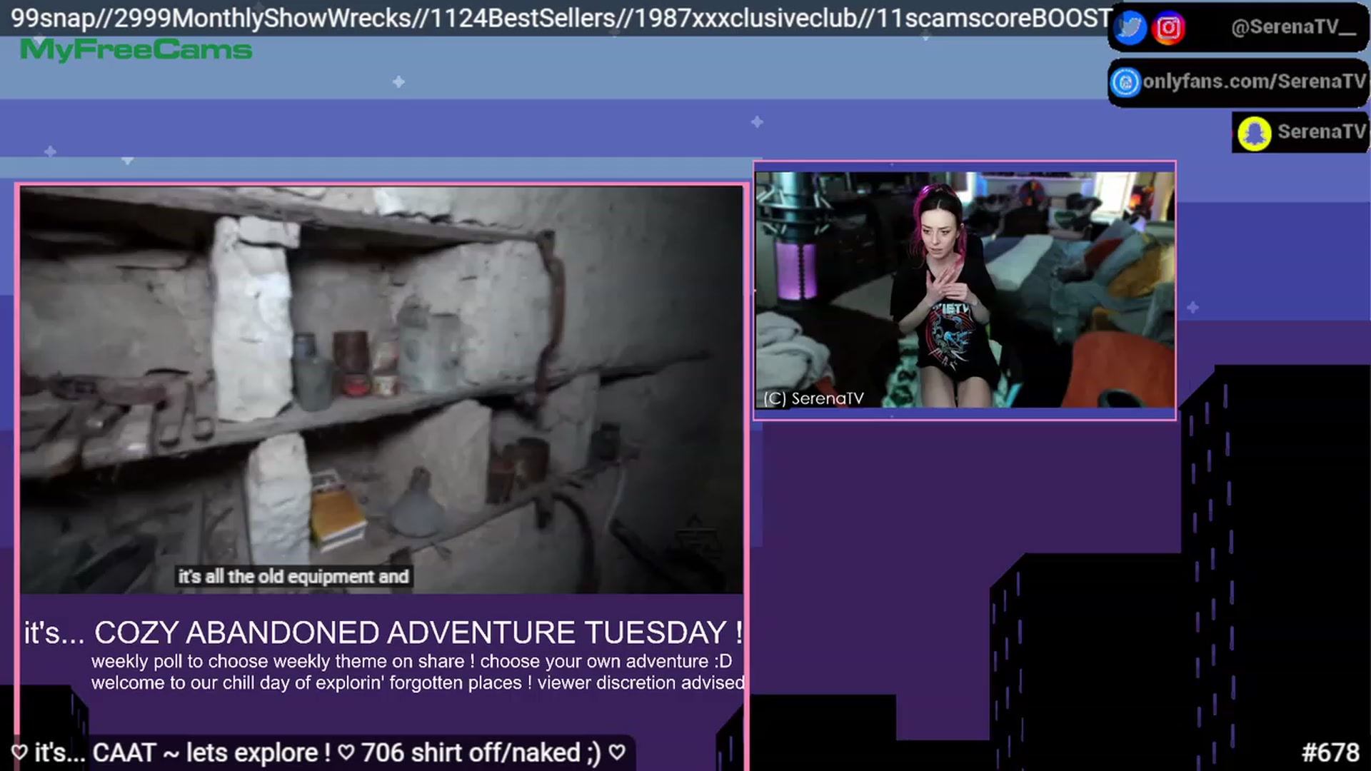Image resolution: width=1371 pixels, height=771 pixels.
Task: Click the "viewer discretion advised" line
Action: (418, 682)
